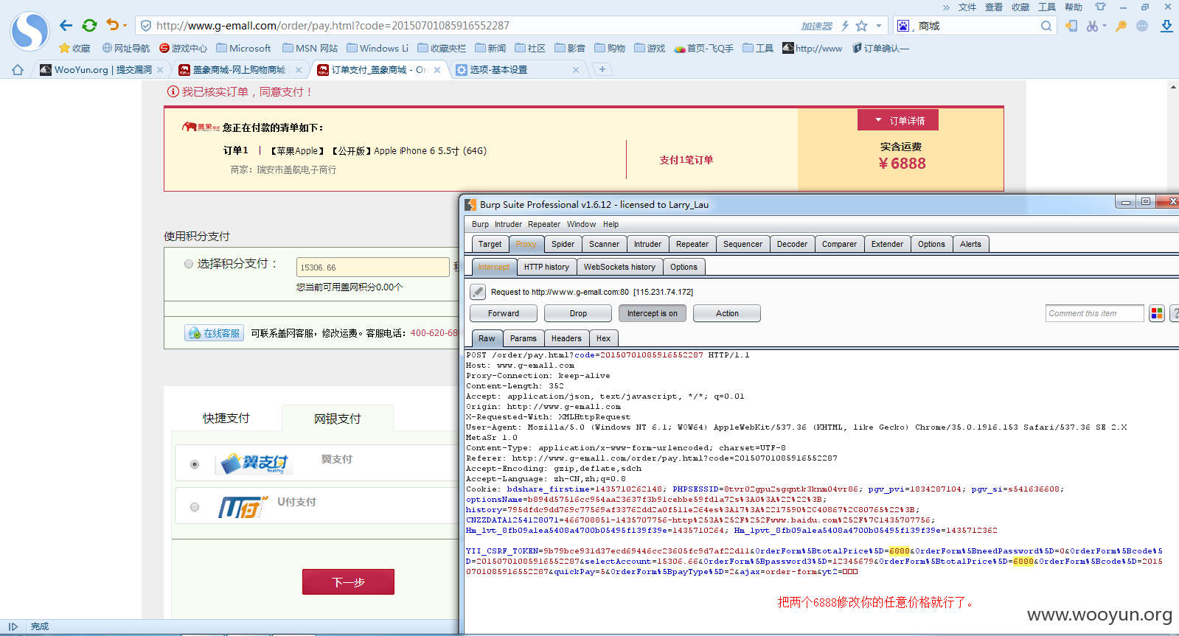1179x636 pixels.
Task: Open the Burp menu in Burp Suite
Action: (x=480, y=224)
